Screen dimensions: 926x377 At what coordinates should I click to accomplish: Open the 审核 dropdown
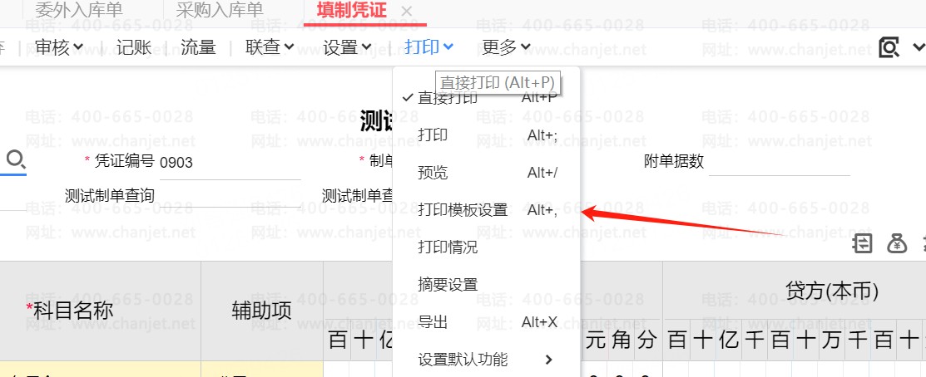pos(58,47)
